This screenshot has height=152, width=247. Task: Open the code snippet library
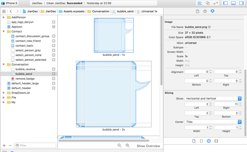(x=201, y=141)
